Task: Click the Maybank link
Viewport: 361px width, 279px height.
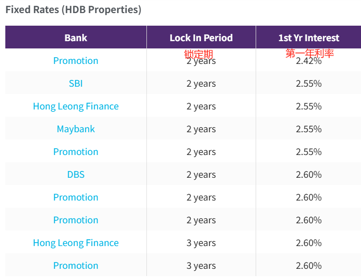Action: point(75,129)
